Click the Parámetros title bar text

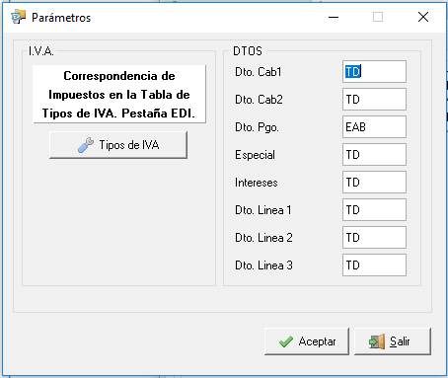click(61, 18)
